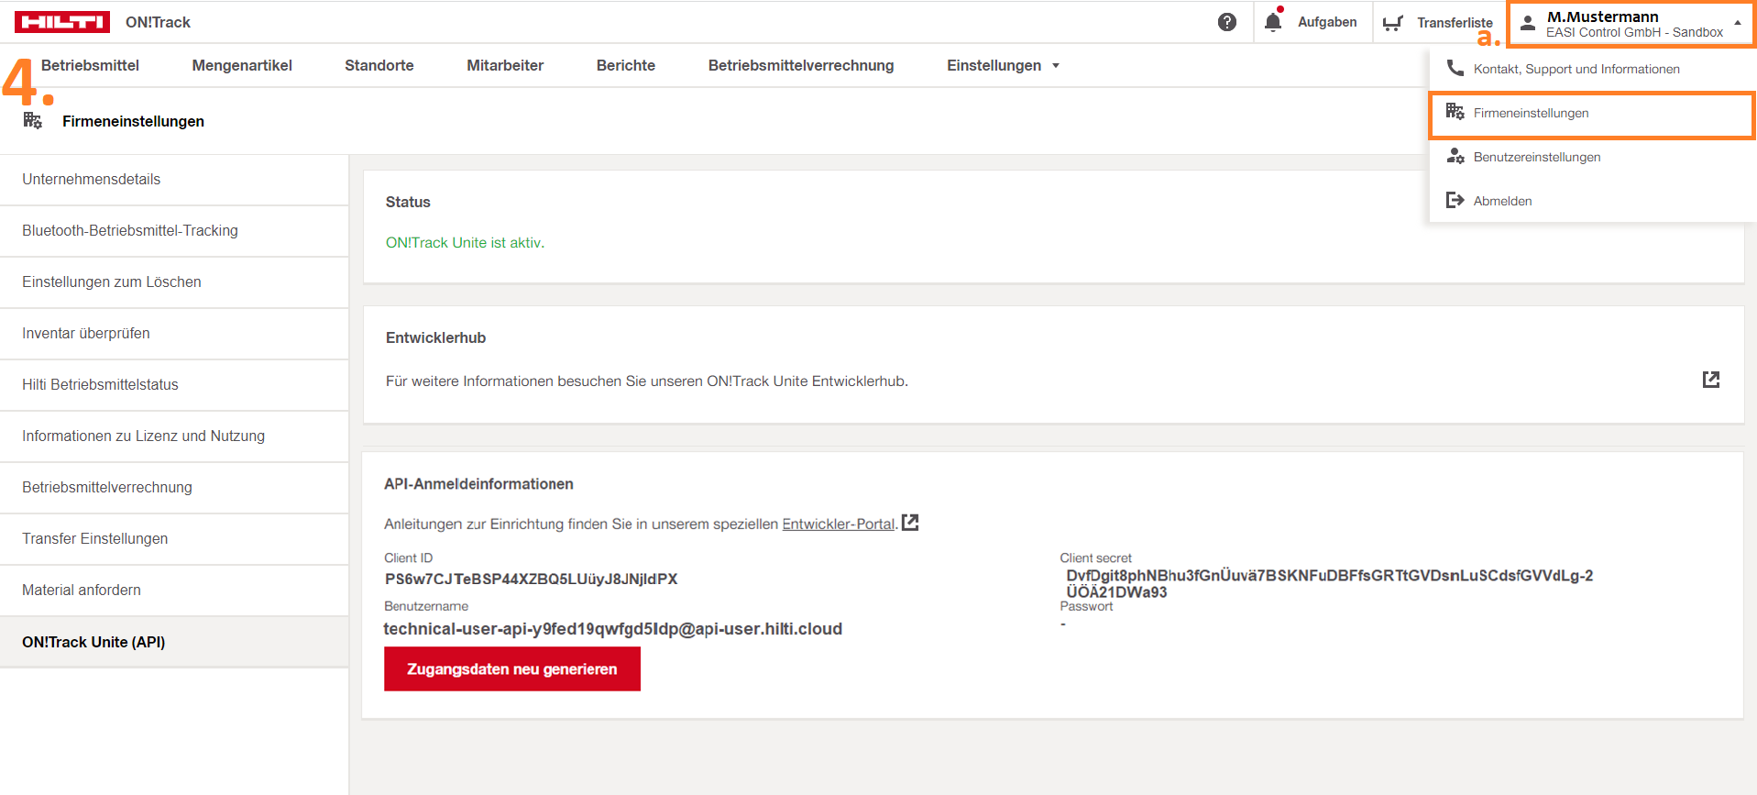Click the M.Mustermann user name
The height and width of the screenshot is (795, 1757).
1602,17
